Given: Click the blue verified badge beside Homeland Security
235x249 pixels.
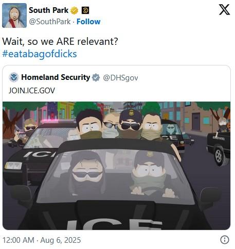Looking at the screenshot, I should pos(96,77).
